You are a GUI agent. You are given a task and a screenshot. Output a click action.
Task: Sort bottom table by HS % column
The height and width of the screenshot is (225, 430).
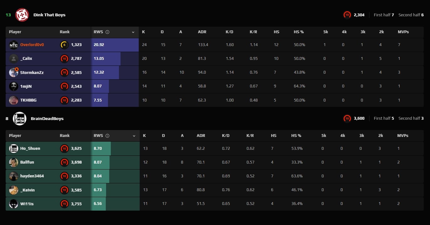point(296,136)
